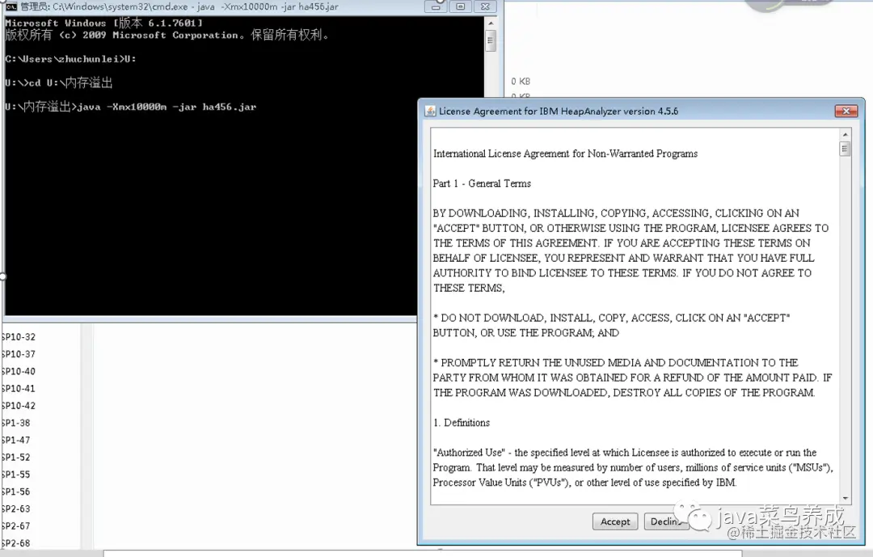Select SP1-56 in the background list
The image size is (873, 557).
tap(16, 492)
